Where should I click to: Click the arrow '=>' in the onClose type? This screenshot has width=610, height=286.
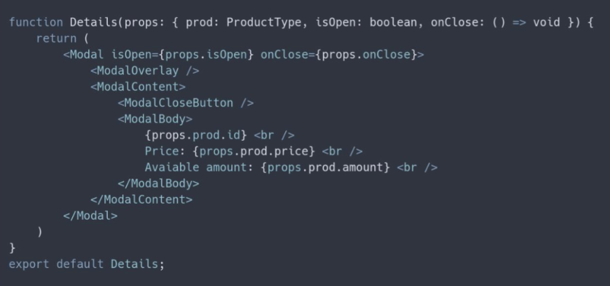tap(519, 23)
